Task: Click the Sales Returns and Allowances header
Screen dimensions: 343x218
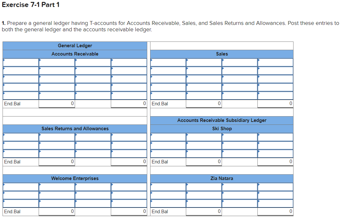Action: [75, 129]
